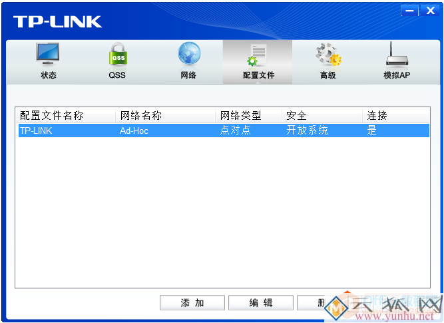Sort by 配置文件名称 column header
This screenshot has width=444, height=323.
pos(65,115)
